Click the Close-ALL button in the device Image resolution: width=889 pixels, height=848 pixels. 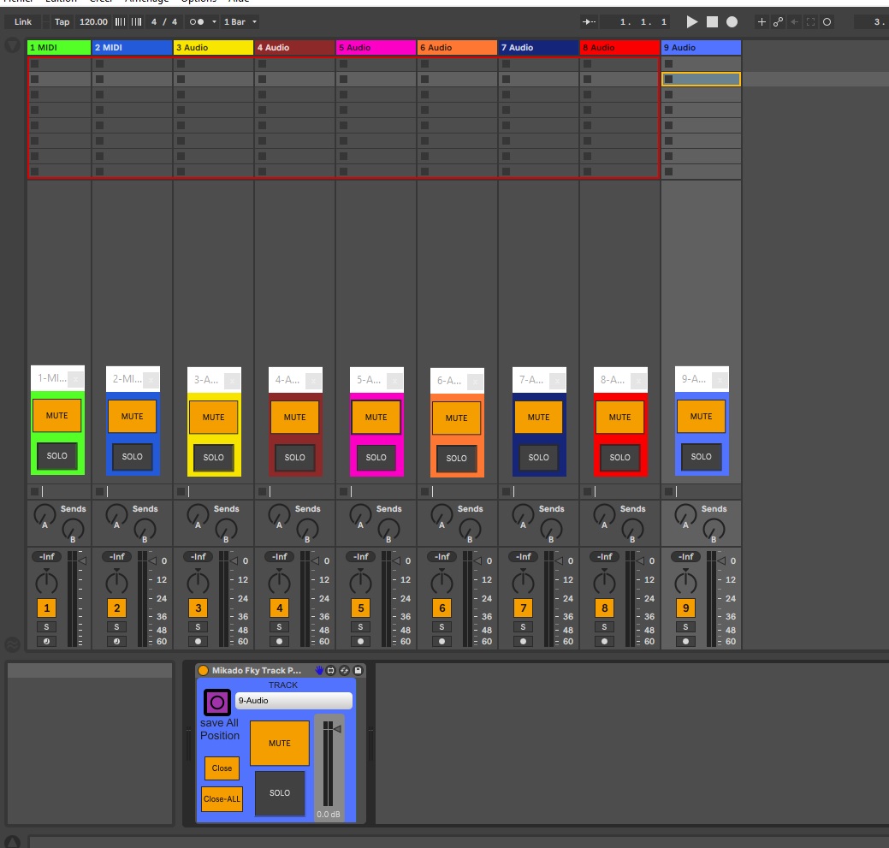point(222,799)
